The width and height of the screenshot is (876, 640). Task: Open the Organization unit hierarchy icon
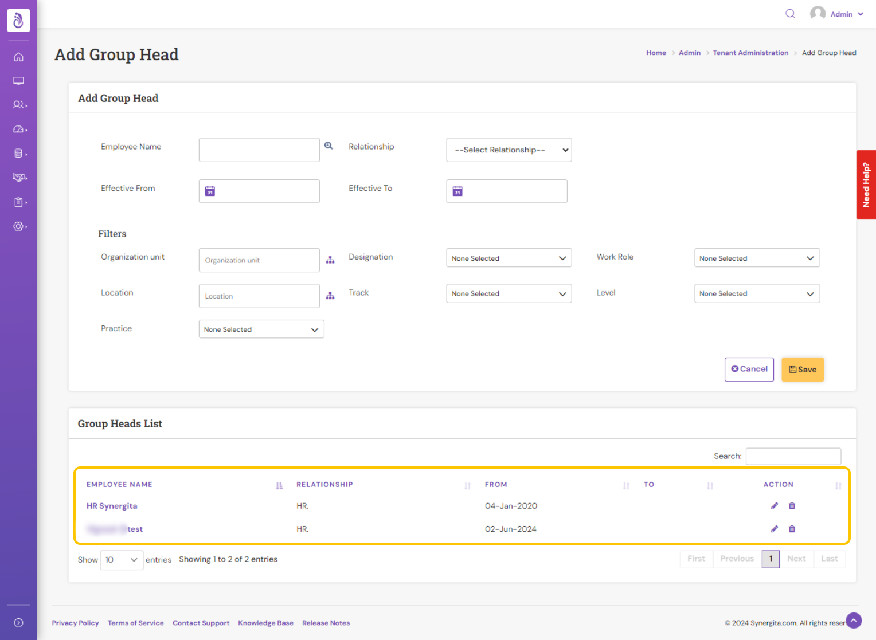pyautogui.click(x=330, y=260)
